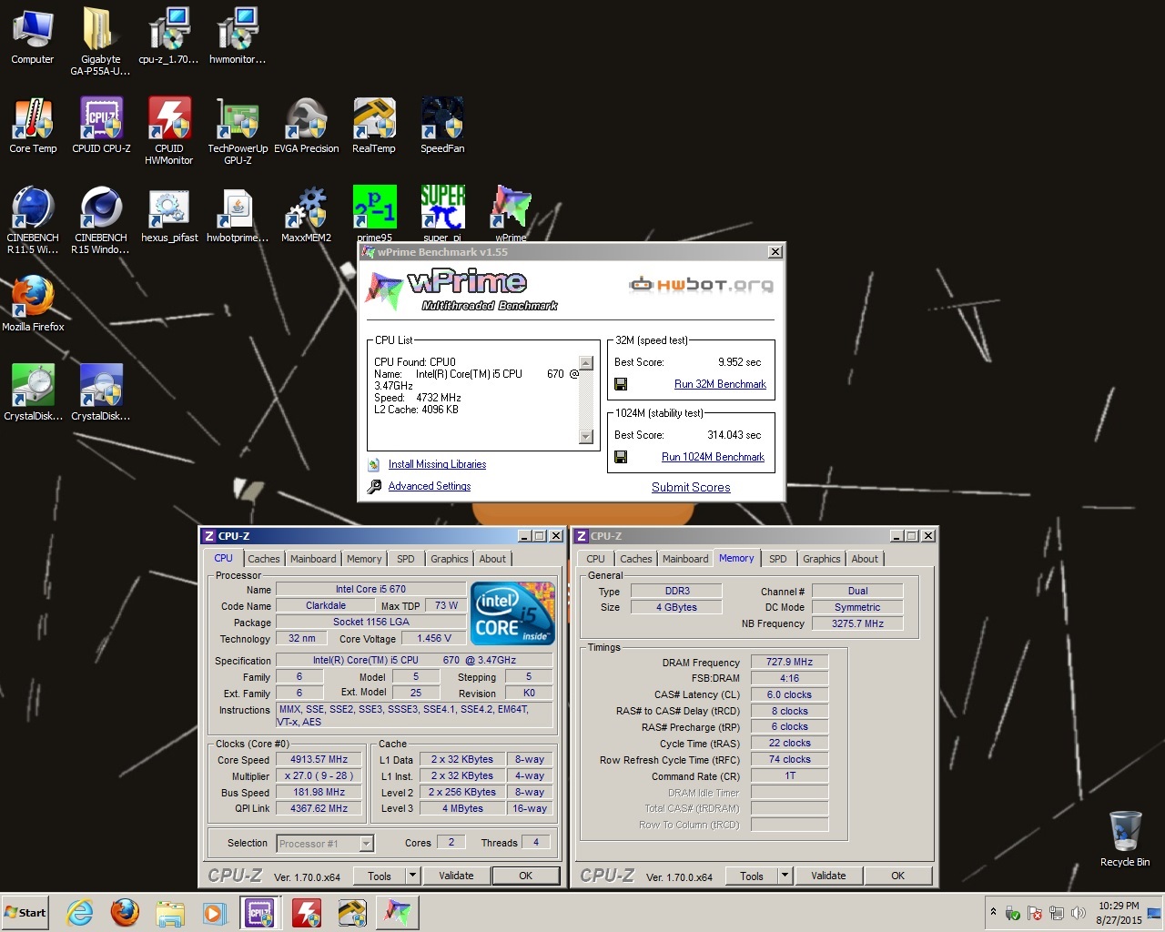Click the taskbar clock showing 10:29 PM
This screenshot has width=1165, height=932.
1119,913
